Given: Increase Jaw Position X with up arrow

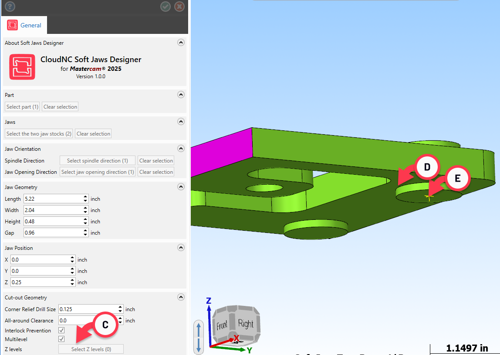Looking at the screenshot, I should pyautogui.click(x=72, y=257).
